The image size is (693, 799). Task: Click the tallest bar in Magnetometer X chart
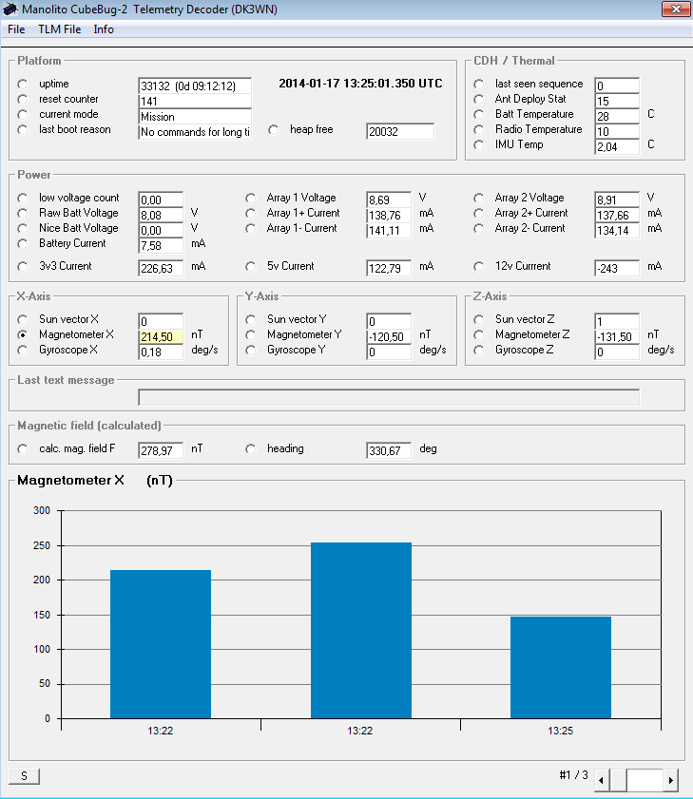point(361,630)
